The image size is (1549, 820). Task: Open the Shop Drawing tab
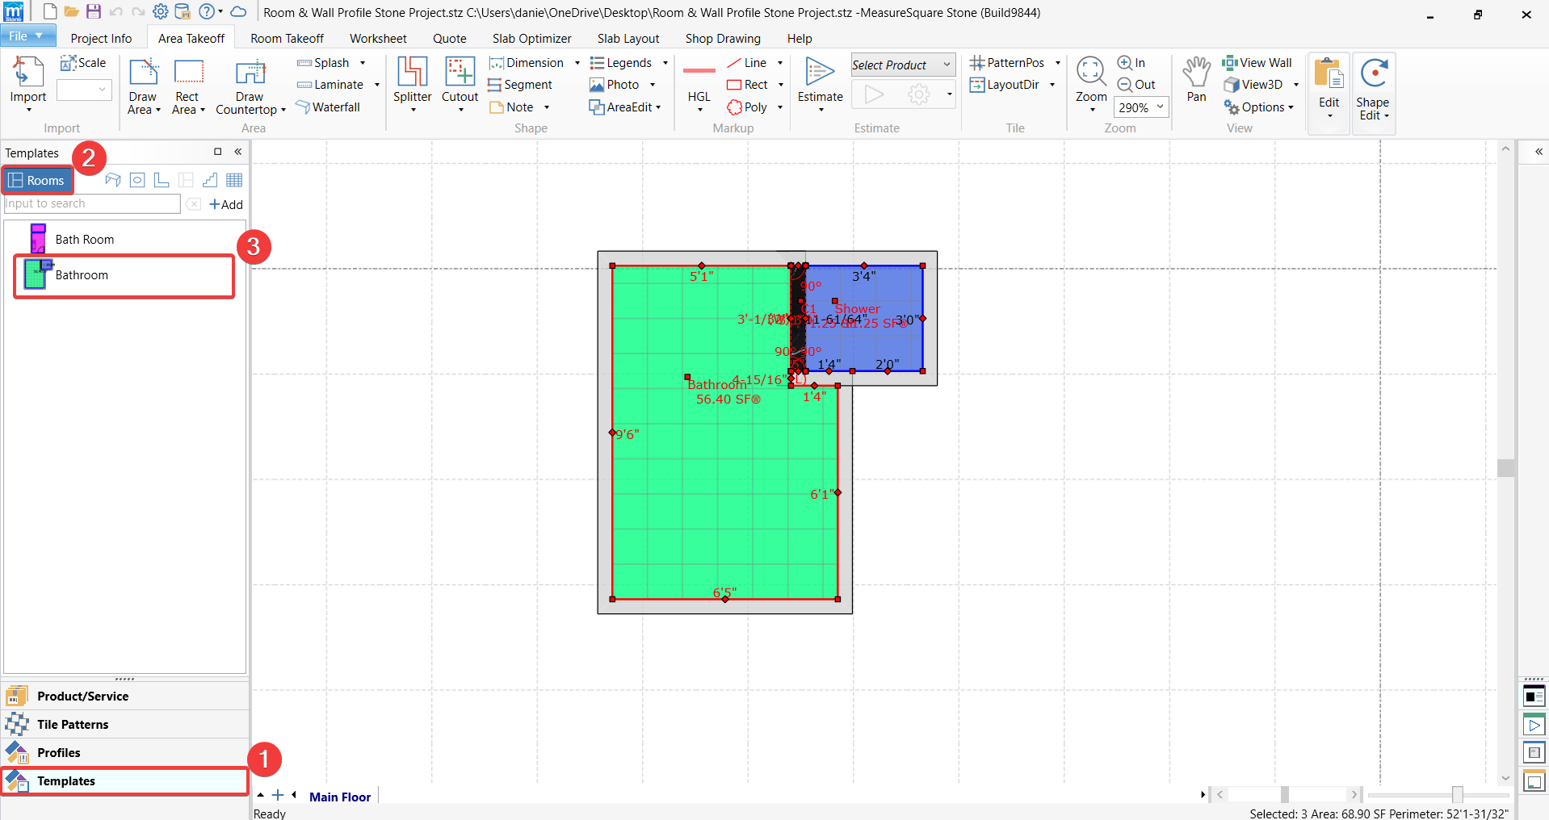[723, 38]
